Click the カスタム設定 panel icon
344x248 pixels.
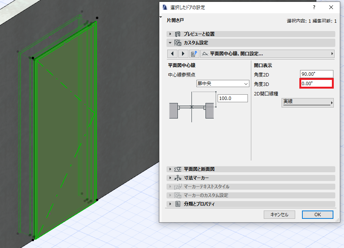tap(178, 42)
